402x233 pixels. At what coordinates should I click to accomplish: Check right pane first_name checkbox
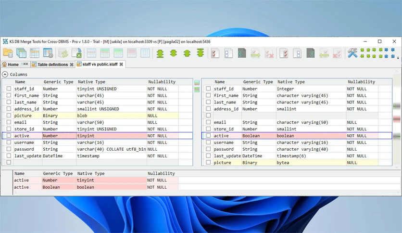click(208, 95)
